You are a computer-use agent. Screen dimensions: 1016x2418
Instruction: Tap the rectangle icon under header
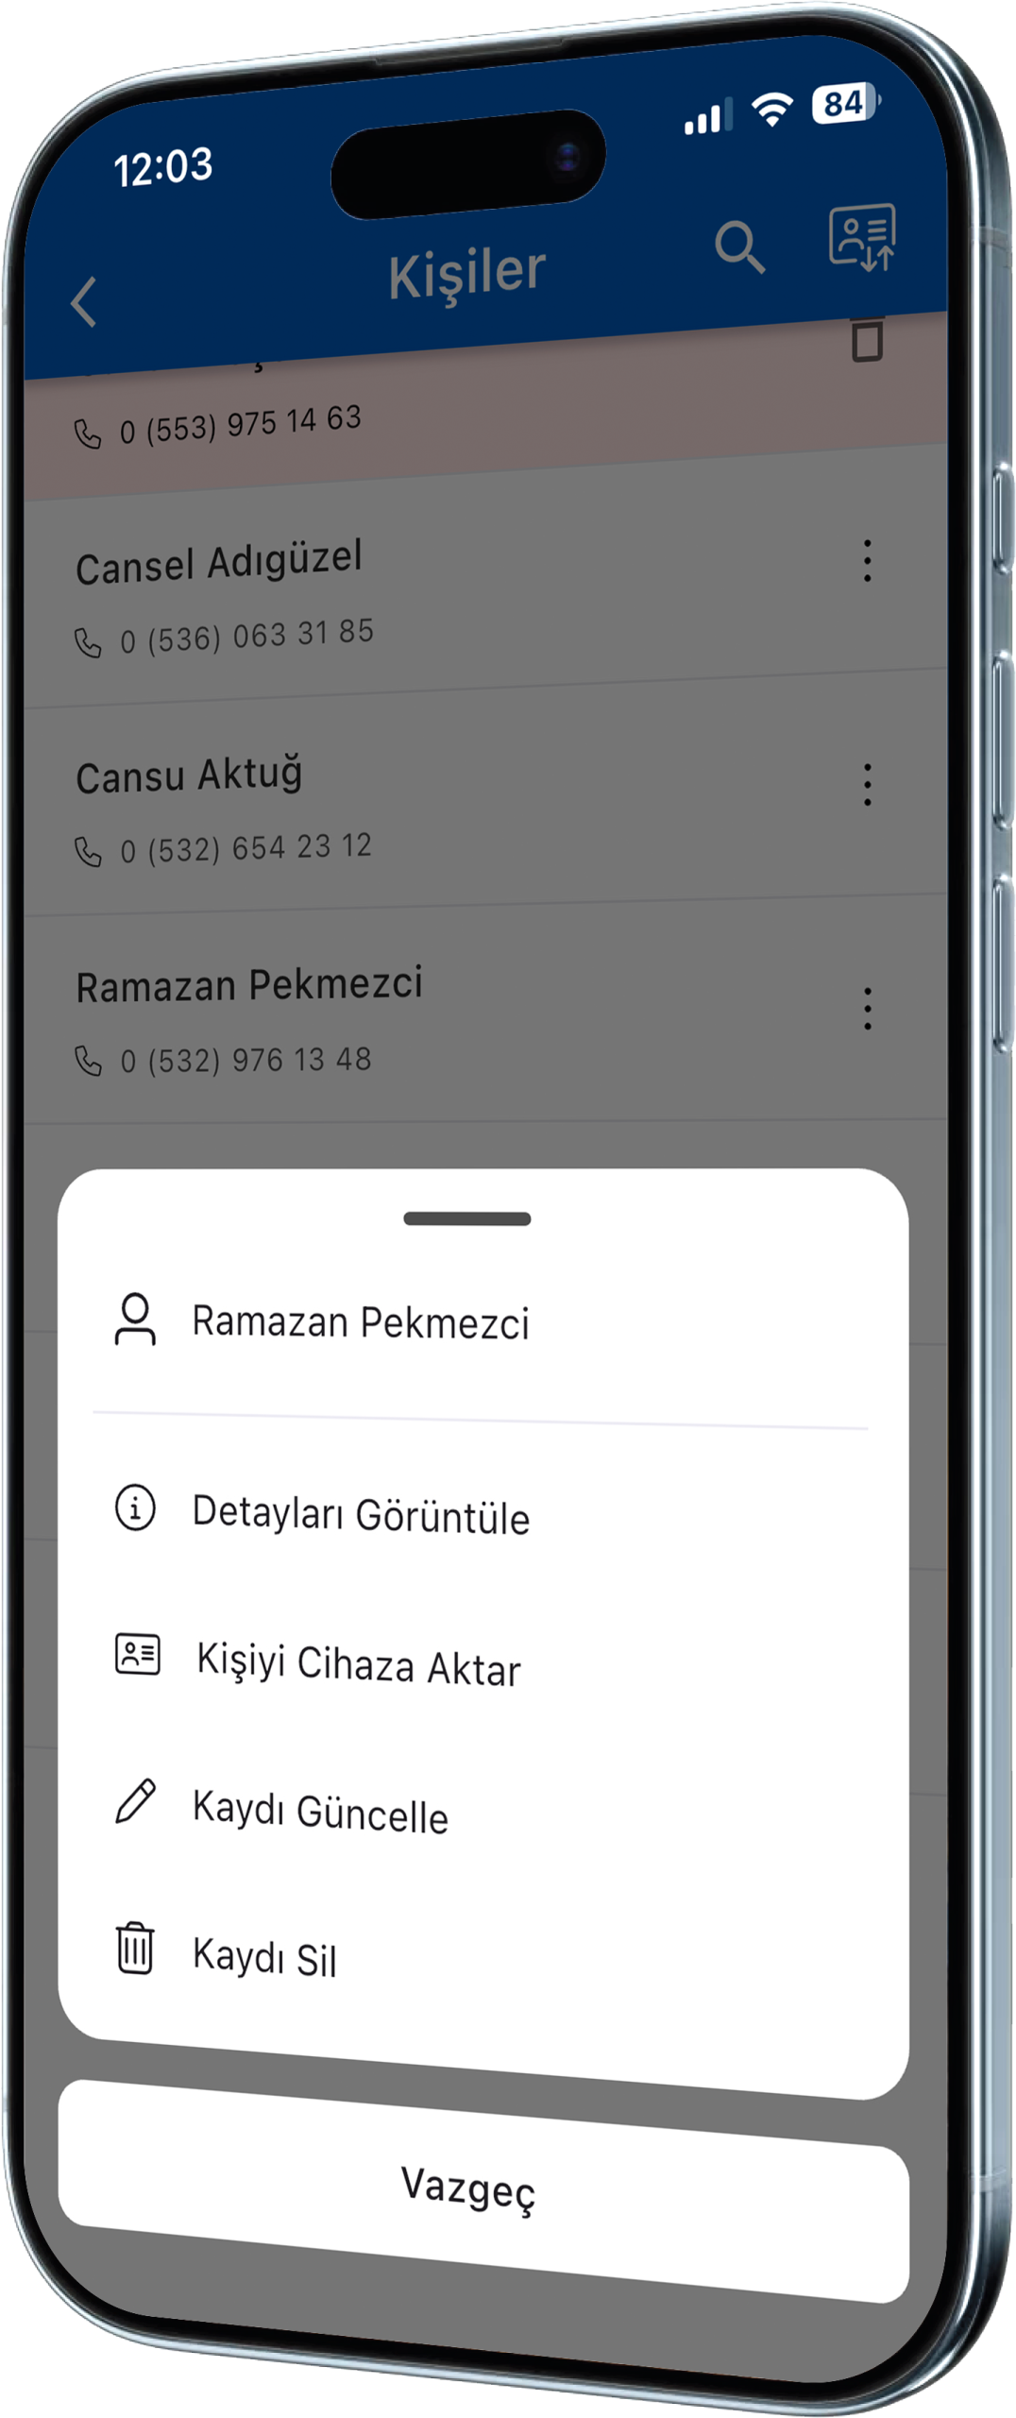click(x=867, y=340)
